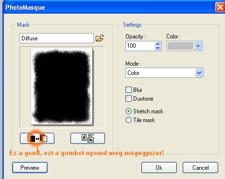Invert the mask with the swap button

(x=37, y=138)
